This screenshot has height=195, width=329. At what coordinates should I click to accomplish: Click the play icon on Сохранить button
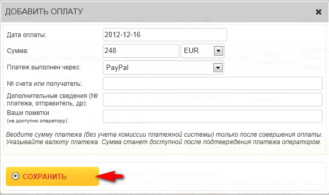[x=15, y=176]
